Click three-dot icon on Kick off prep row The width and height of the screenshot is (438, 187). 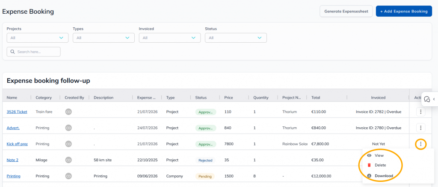click(421, 144)
